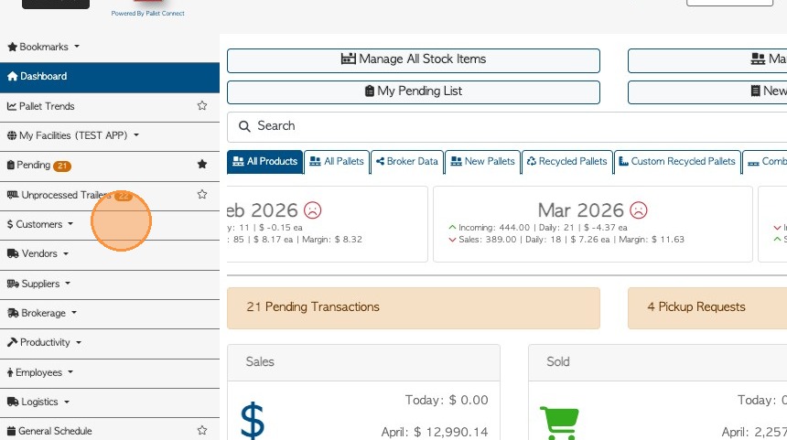Click the Unprocessed Trailers truck icon
Viewport: 787px width, 440px height.
[x=13, y=195]
